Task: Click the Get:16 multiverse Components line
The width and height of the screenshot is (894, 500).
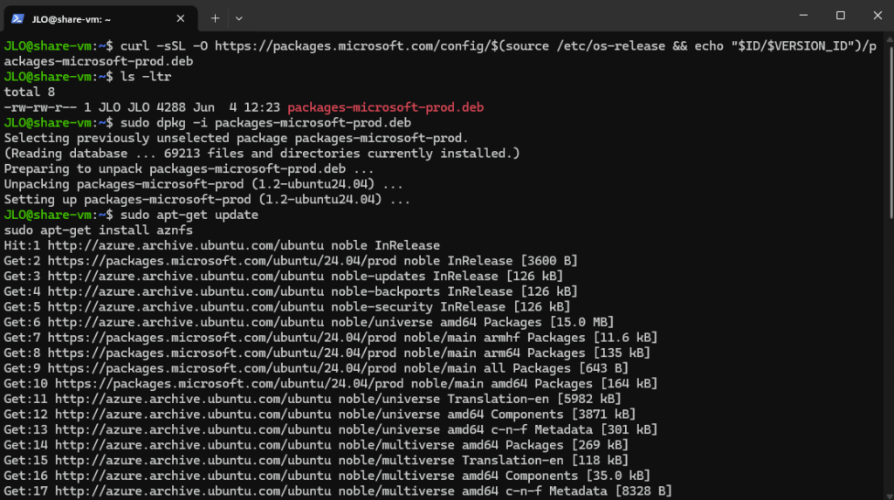Action: coord(327,476)
